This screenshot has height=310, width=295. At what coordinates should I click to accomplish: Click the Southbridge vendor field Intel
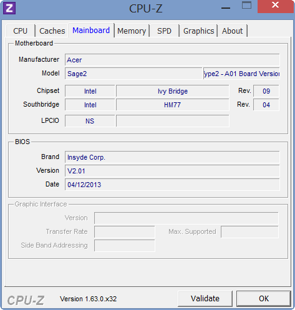90,105
